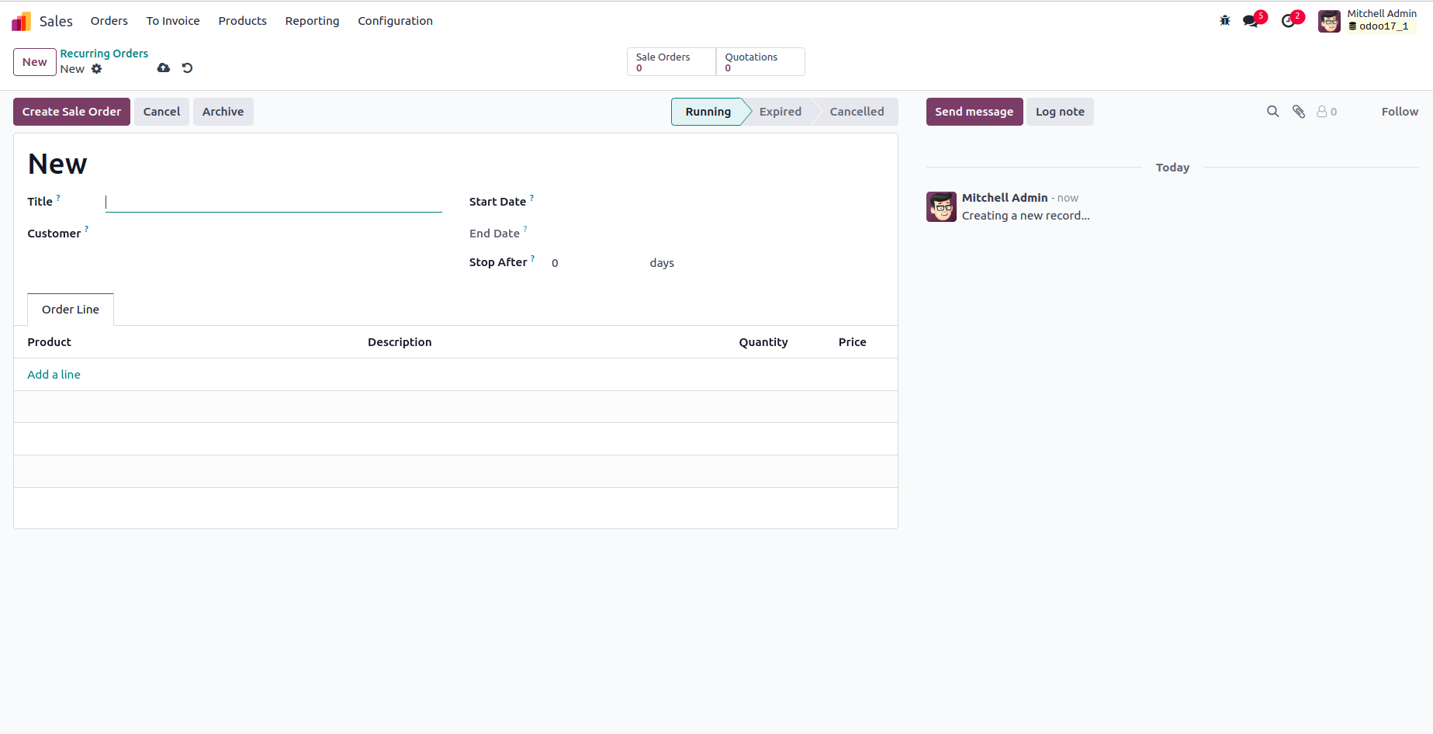Click the Create Sale Order button
1433x734 pixels.
click(71, 112)
